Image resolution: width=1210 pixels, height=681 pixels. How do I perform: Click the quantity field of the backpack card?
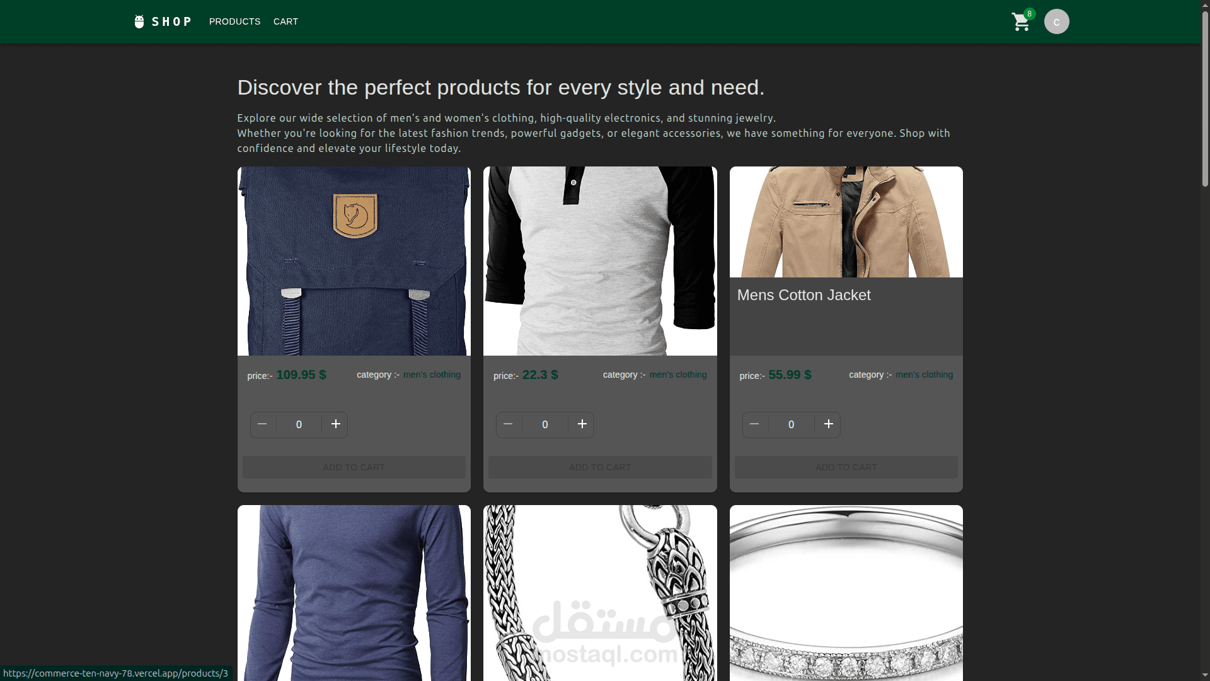coord(299,424)
